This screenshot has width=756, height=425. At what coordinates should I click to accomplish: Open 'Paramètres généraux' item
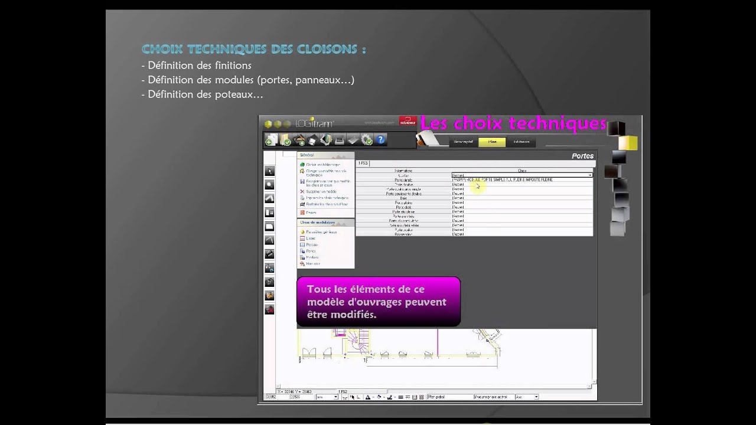(x=321, y=232)
